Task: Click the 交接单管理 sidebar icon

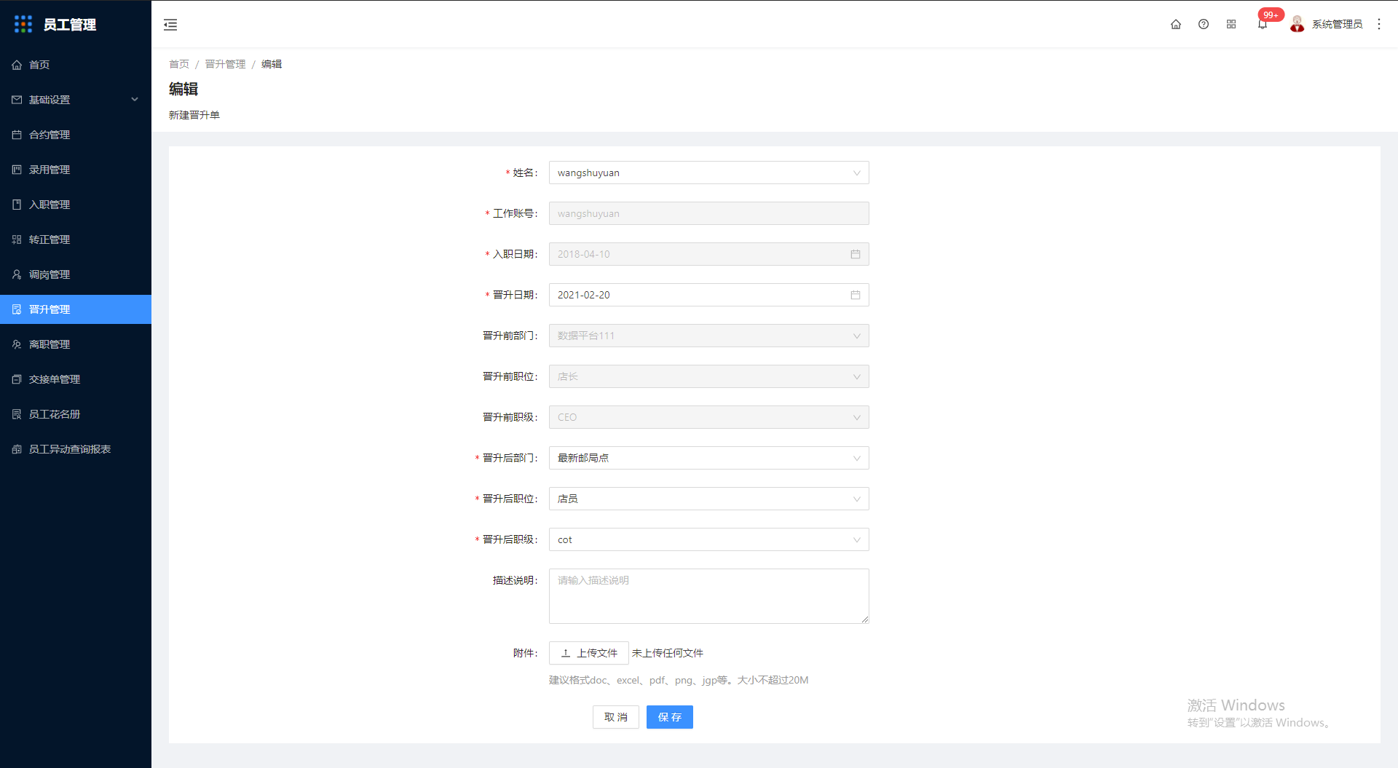Action: pos(17,379)
